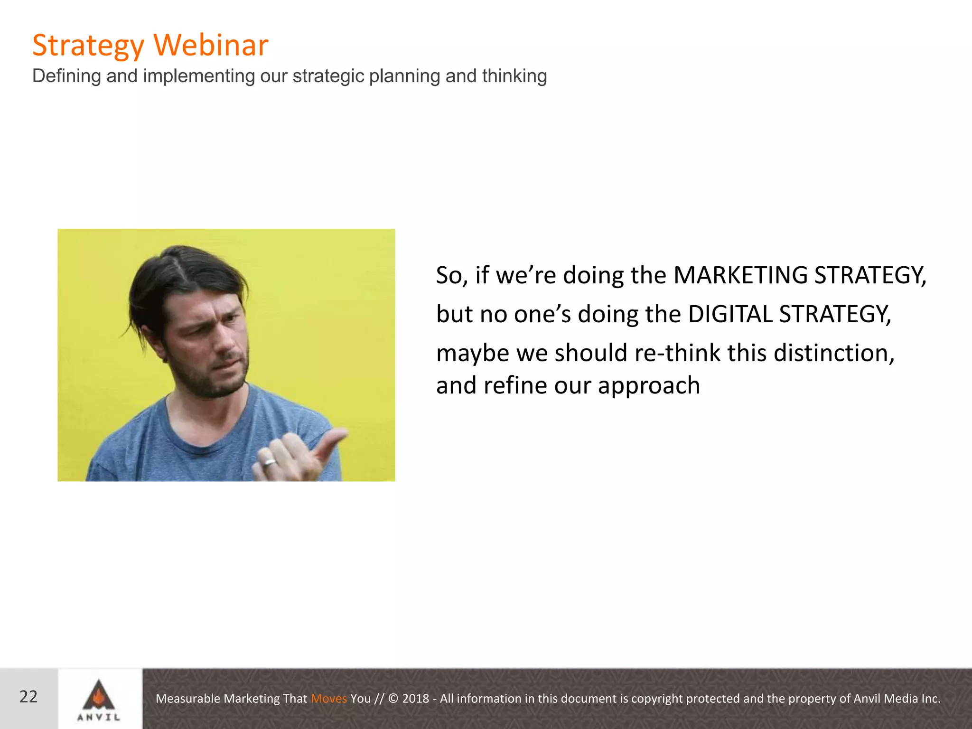Click the line 'but no one's doing the DIGITAL STRATEGY,'

tap(664, 314)
